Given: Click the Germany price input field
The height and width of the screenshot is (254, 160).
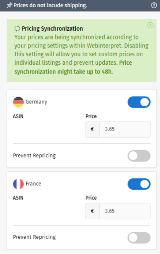Looking at the screenshot, I should [125, 129].
